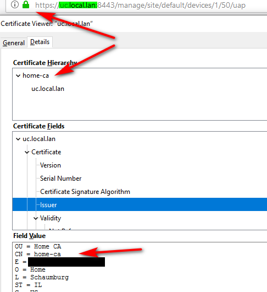
Task: Click 'ST = IL' field value line
Action: 29,285
